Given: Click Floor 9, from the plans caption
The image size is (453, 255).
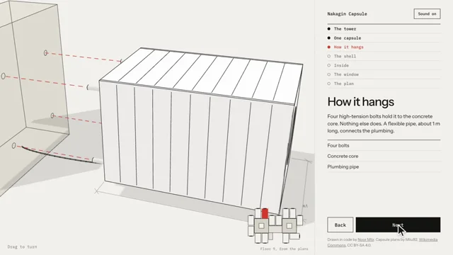Looking at the screenshot, I should coord(284,249).
